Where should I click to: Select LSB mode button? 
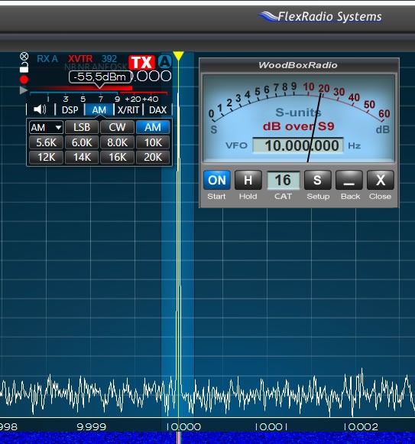82,127
